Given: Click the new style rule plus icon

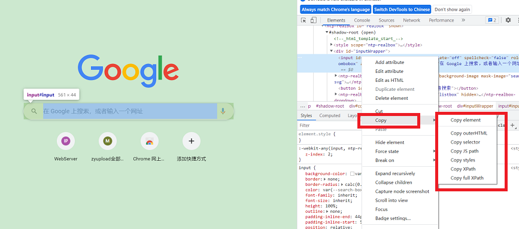Looking at the screenshot, I should pyautogui.click(x=512, y=125).
